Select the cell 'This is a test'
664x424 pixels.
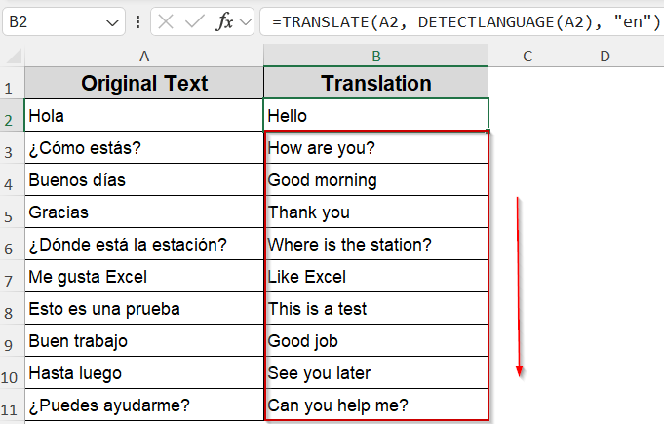point(376,308)
